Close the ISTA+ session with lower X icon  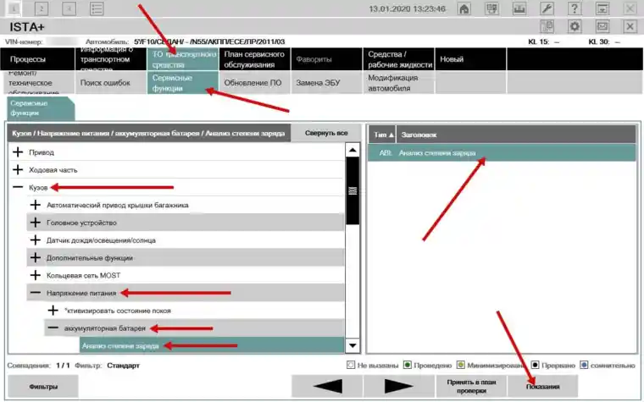pos(630,27)
